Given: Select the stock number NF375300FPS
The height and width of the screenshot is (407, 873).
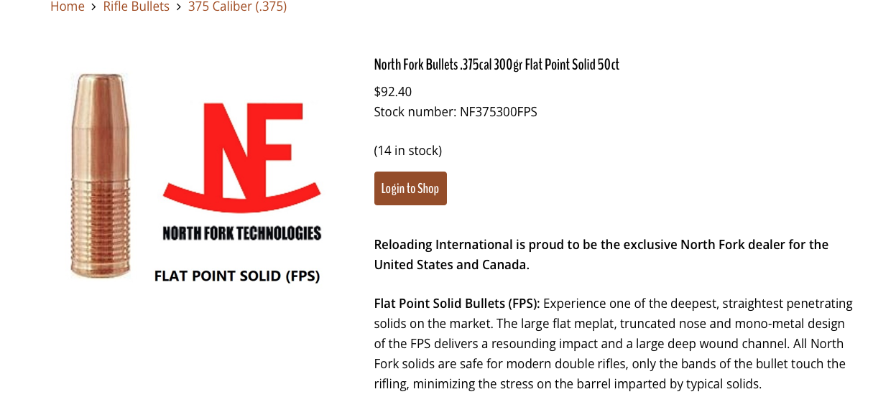Looking at the screenshot, I should [498, 111].
